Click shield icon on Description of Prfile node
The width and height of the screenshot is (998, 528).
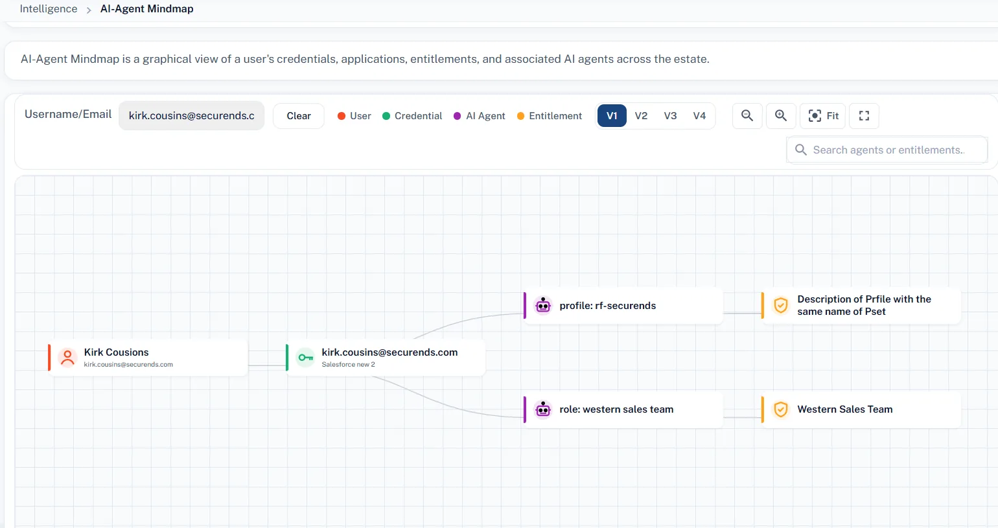(x=781, y=305)
